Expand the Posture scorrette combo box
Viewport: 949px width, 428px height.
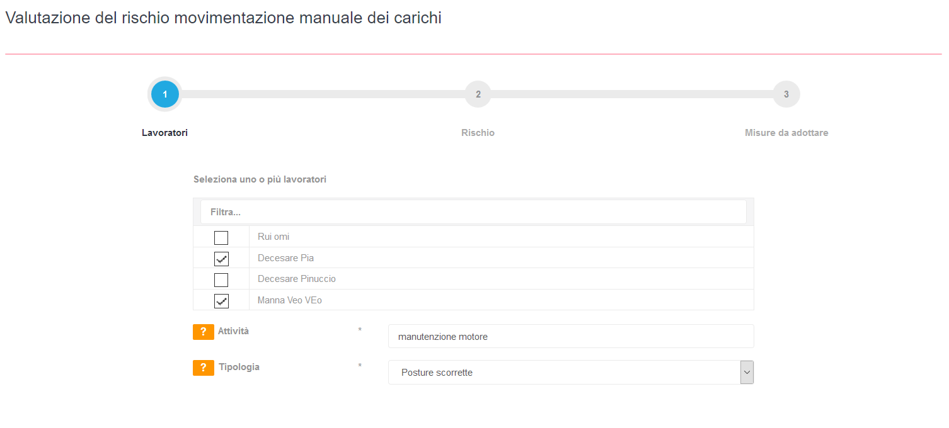pos(571,372)
